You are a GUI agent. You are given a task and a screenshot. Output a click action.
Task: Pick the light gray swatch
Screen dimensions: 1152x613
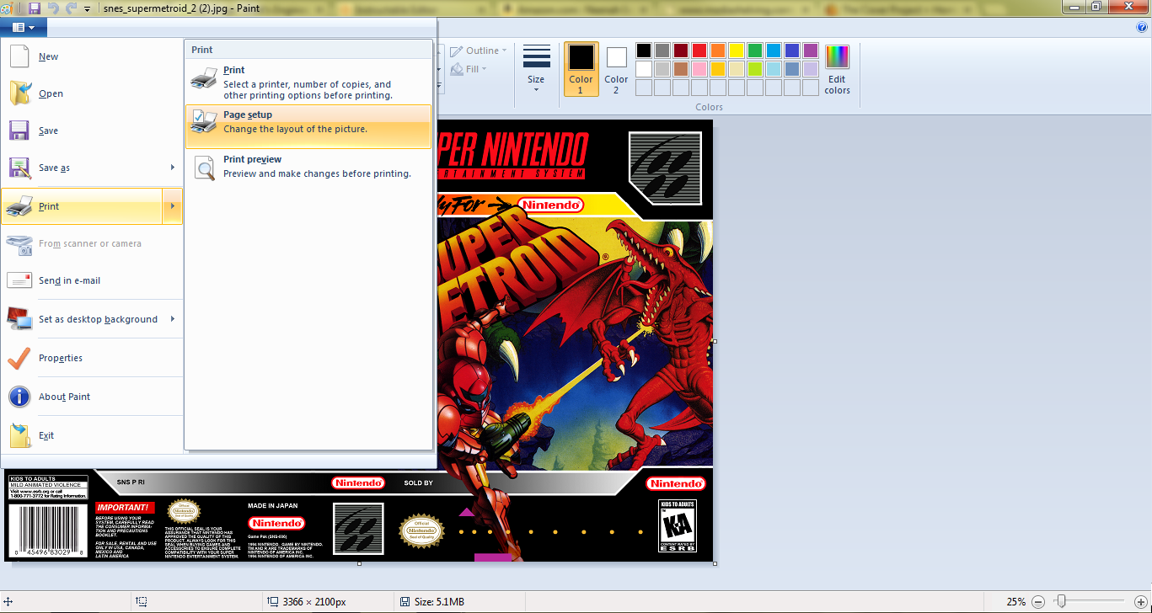[x=662, y=69]
